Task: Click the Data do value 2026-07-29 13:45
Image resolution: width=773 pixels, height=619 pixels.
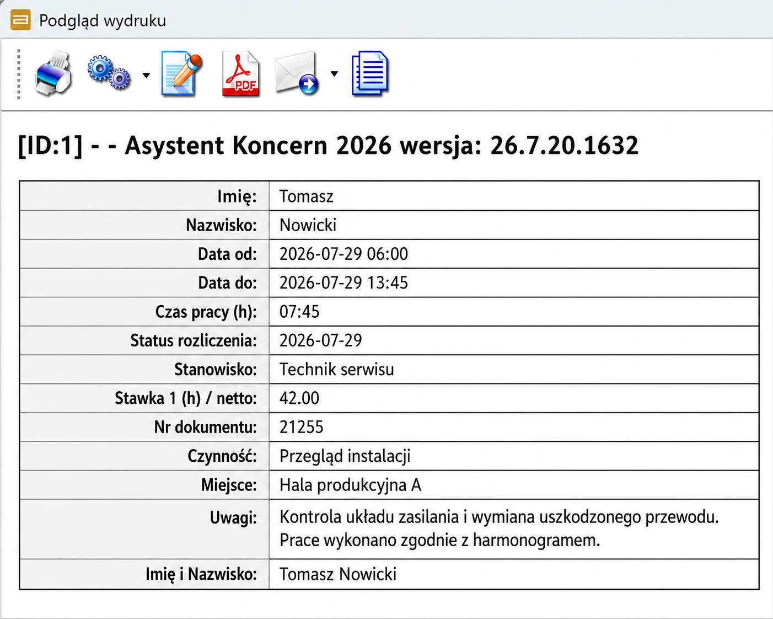Action: [x=344, y=283]
